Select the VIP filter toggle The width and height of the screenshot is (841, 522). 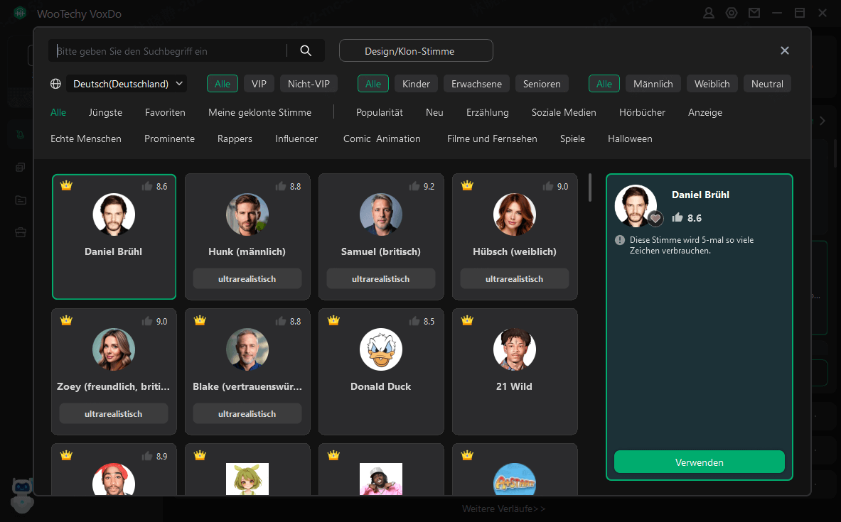259,84
